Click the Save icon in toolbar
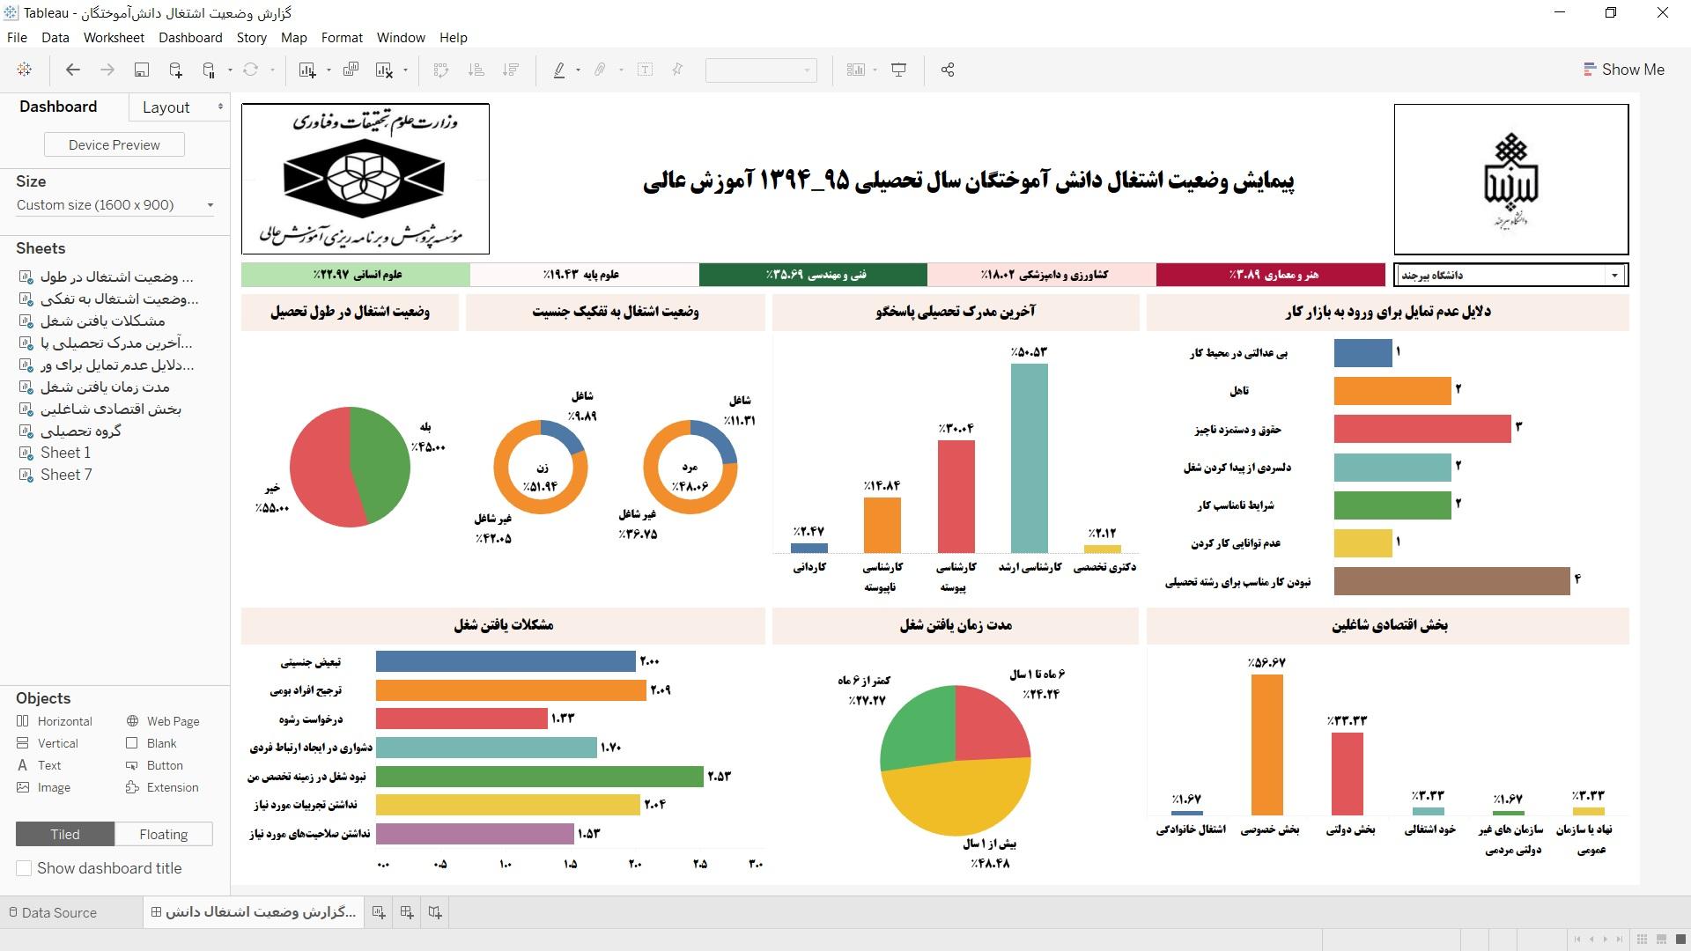Image resolution: width=1691 pixels, height=951 pixels. [141, 70]
